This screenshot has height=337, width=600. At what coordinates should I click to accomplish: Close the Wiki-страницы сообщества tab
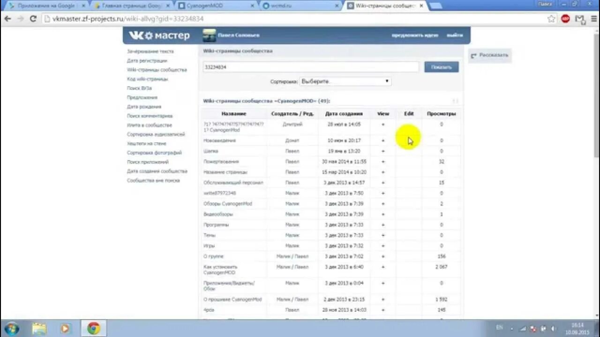coord(421,6)
